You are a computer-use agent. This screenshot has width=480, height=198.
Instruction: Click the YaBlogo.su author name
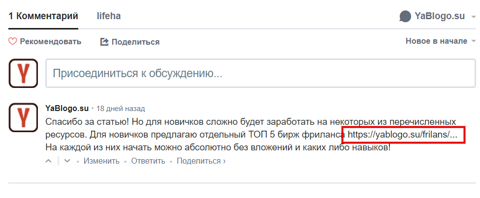coord(67,108)
